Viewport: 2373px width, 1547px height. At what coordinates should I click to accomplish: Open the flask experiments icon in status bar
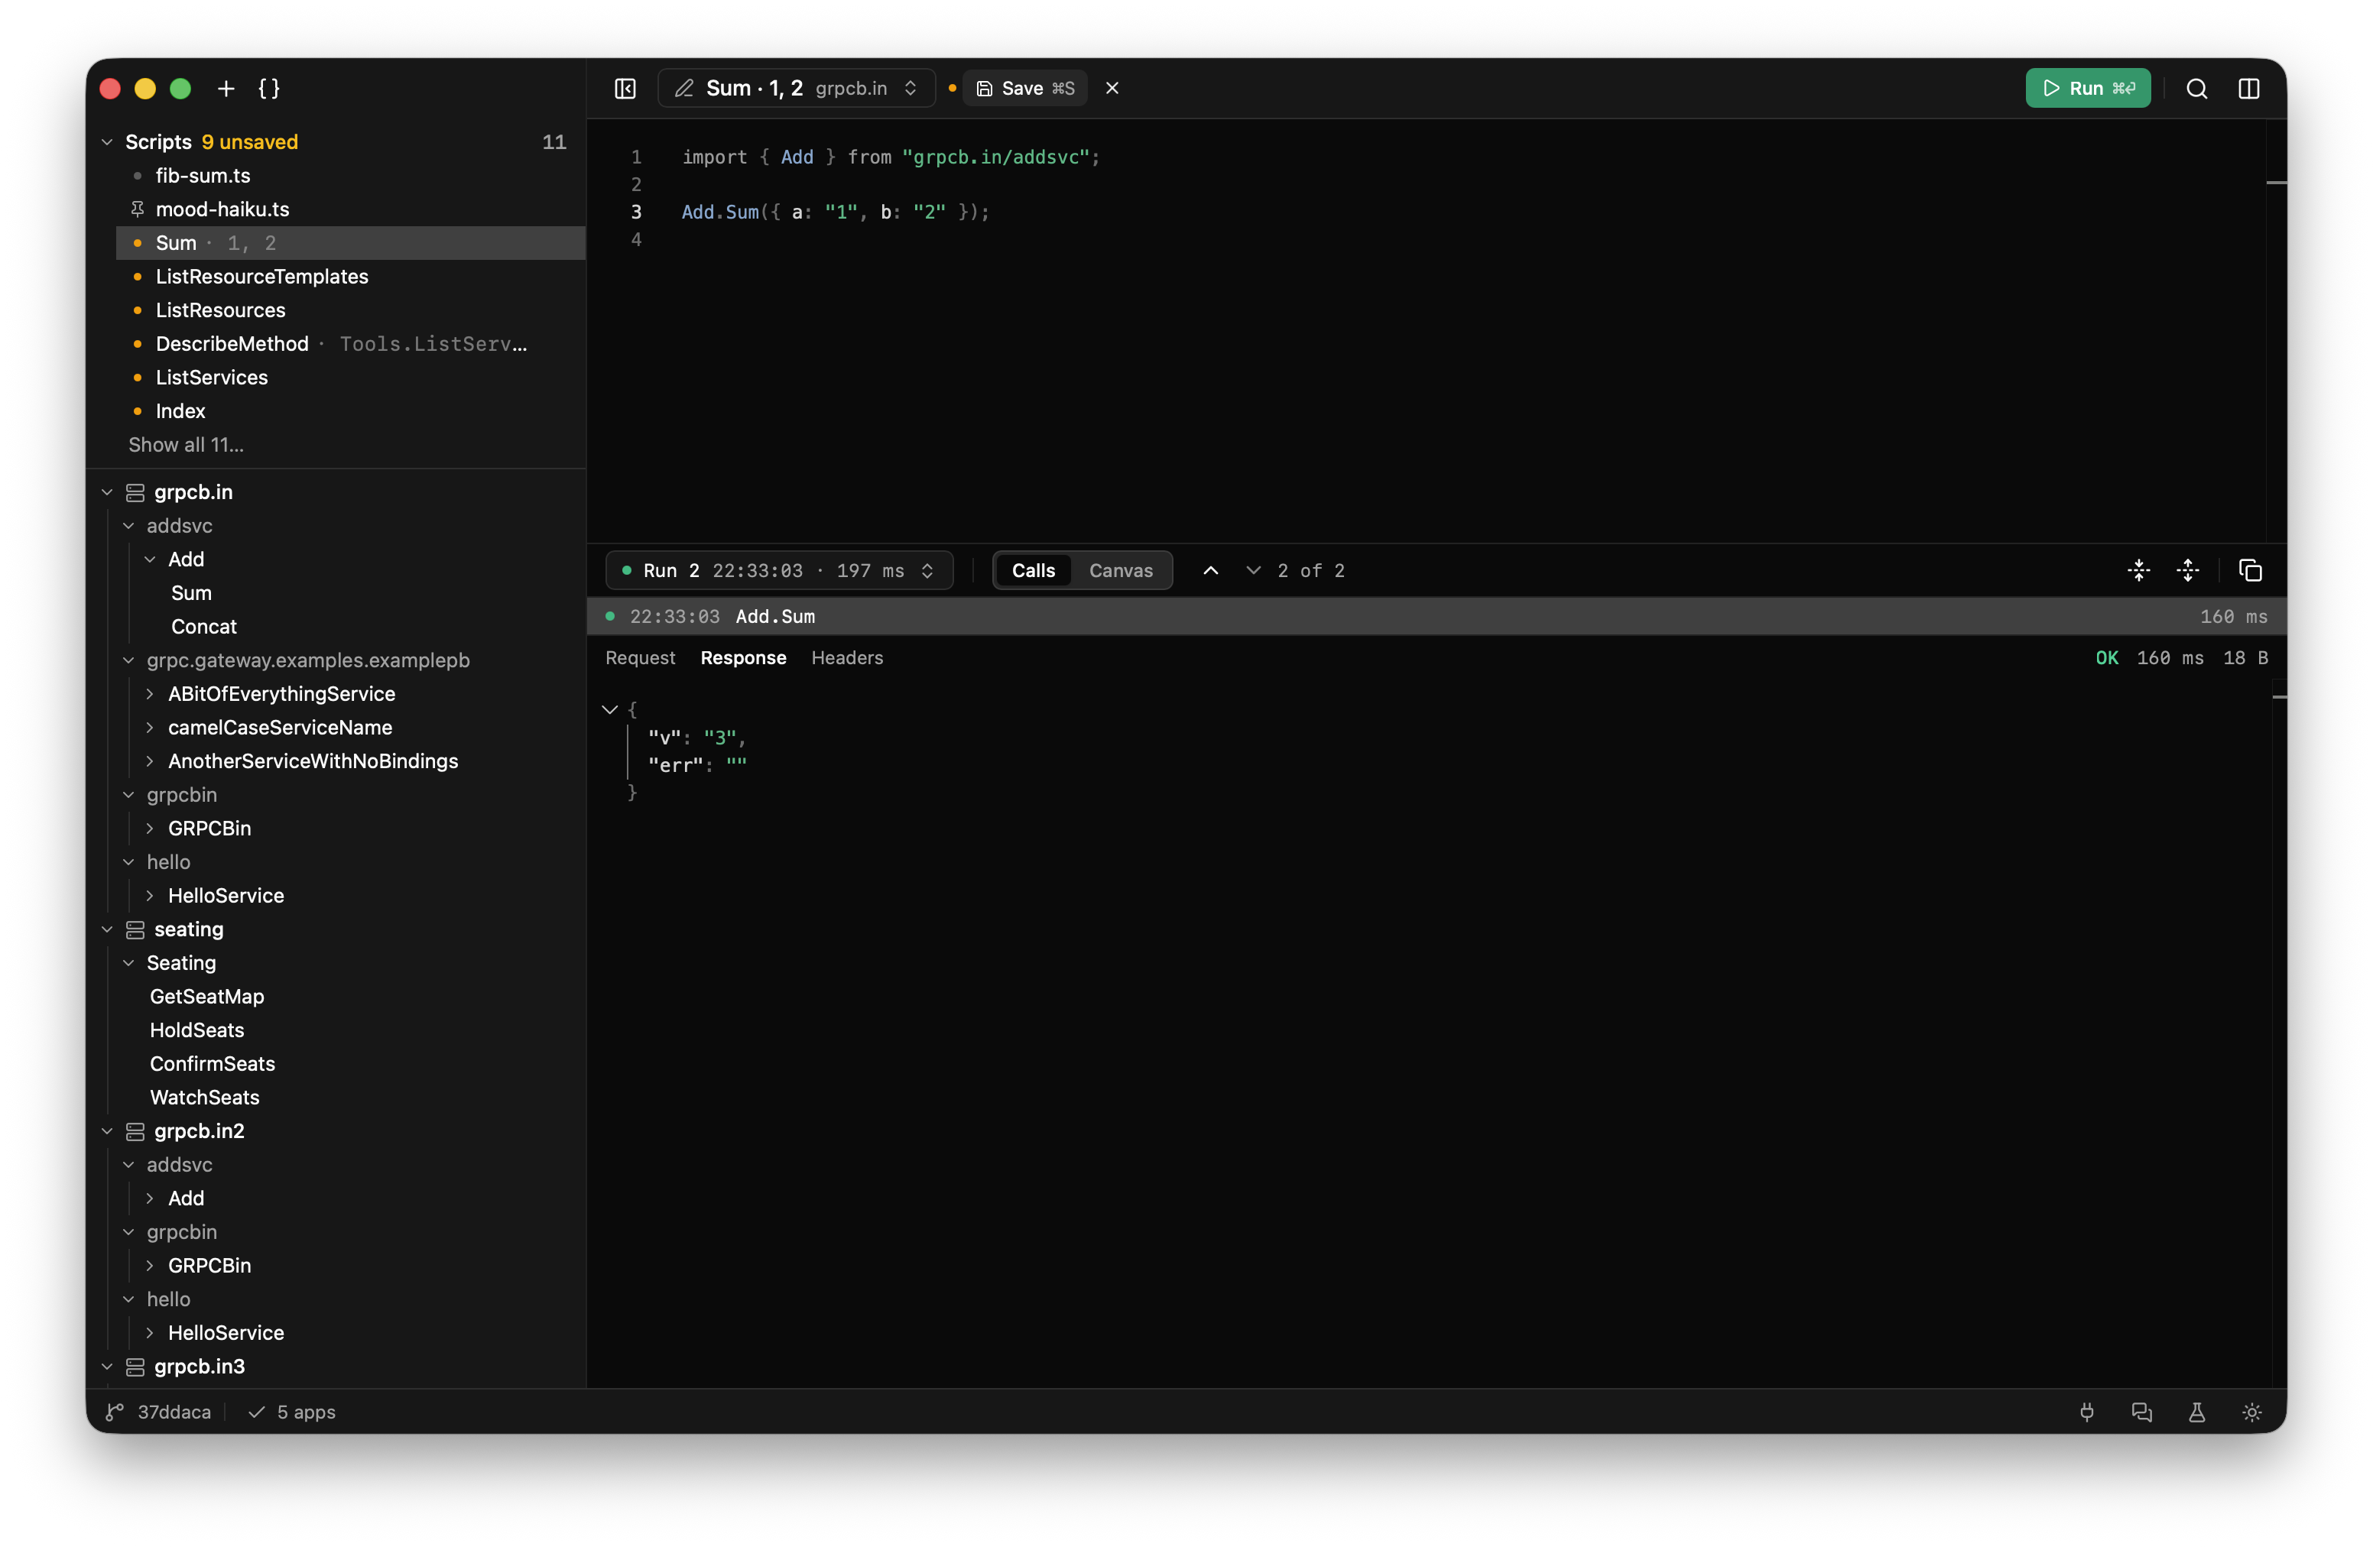point(2196,1412)
